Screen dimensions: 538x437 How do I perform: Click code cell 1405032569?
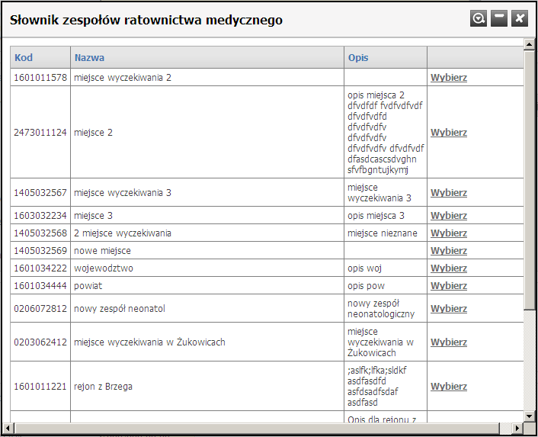point(40,251)
